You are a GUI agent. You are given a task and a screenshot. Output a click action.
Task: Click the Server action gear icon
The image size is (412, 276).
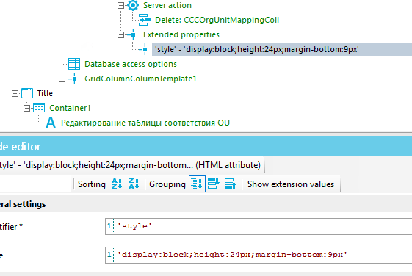click(133, 5)
